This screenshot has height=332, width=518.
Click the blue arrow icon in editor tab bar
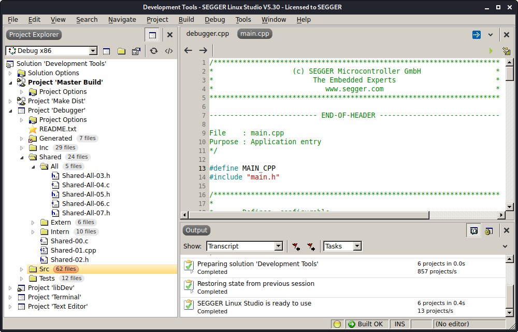tap(477, 34)
